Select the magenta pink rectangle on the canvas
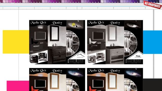 18,86
